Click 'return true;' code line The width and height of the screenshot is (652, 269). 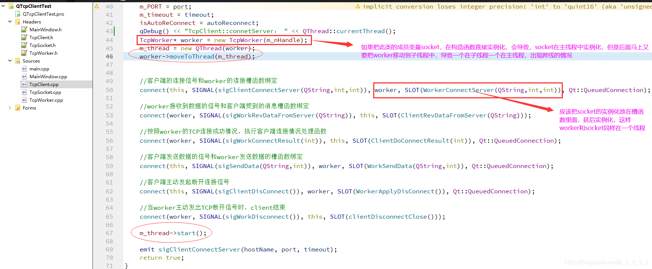coord(162,257)
